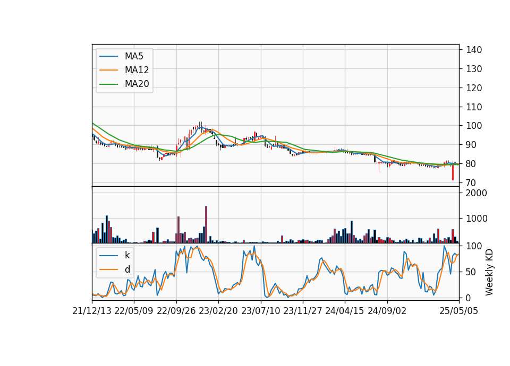The image size is (510, 366).
Task: Click the long red candlestick near 70
Action: pyautogui.click(x=453, y=173)
